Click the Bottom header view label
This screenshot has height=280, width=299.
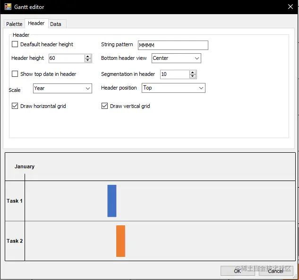(124, 58)
